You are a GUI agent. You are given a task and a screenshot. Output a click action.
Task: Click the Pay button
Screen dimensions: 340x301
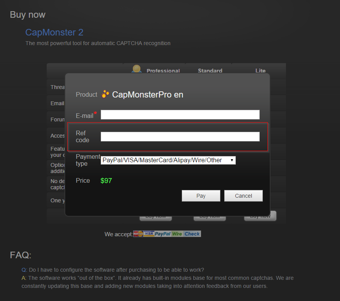tap(201, 196)
